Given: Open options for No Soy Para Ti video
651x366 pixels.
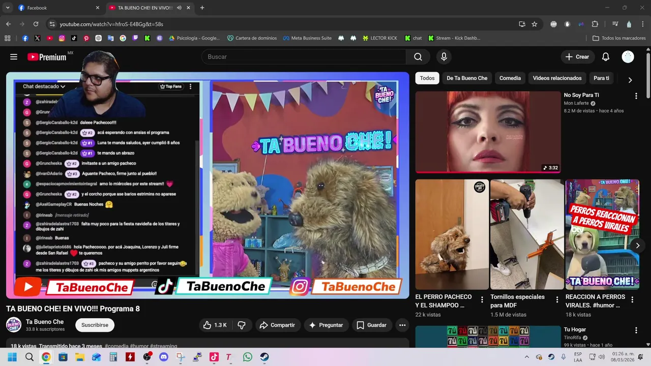Looking at the screenshot, I should pyautogui.click(x=636, y=96).
